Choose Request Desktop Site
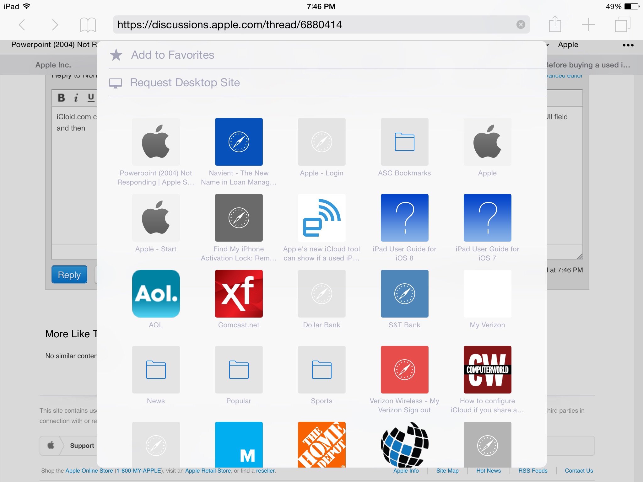This screenshot has width=643, height=482. pyautogui.click(x=185, y=83)
